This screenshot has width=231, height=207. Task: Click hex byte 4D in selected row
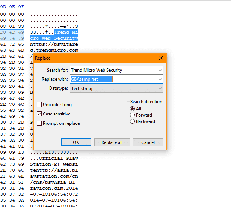pyautogui.click(x=12, y=32)
